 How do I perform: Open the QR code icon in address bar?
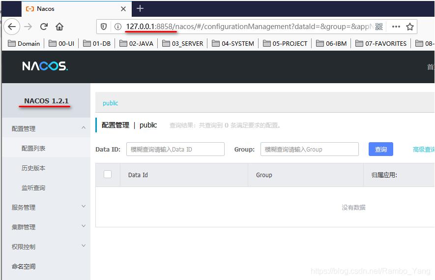coord(379,27)
